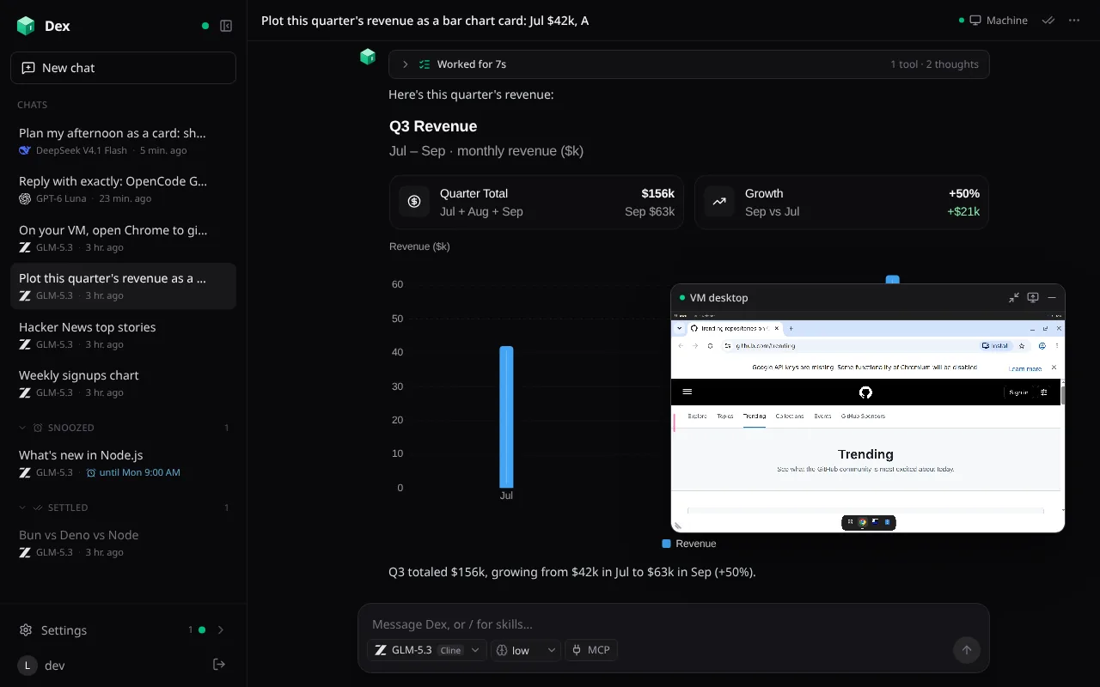
Task: Open the Machine indicator in header
Action: click(x=993, y=21)
